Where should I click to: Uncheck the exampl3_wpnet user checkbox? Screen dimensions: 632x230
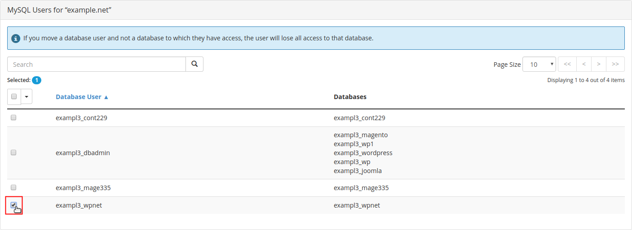[x=13, y=205]
